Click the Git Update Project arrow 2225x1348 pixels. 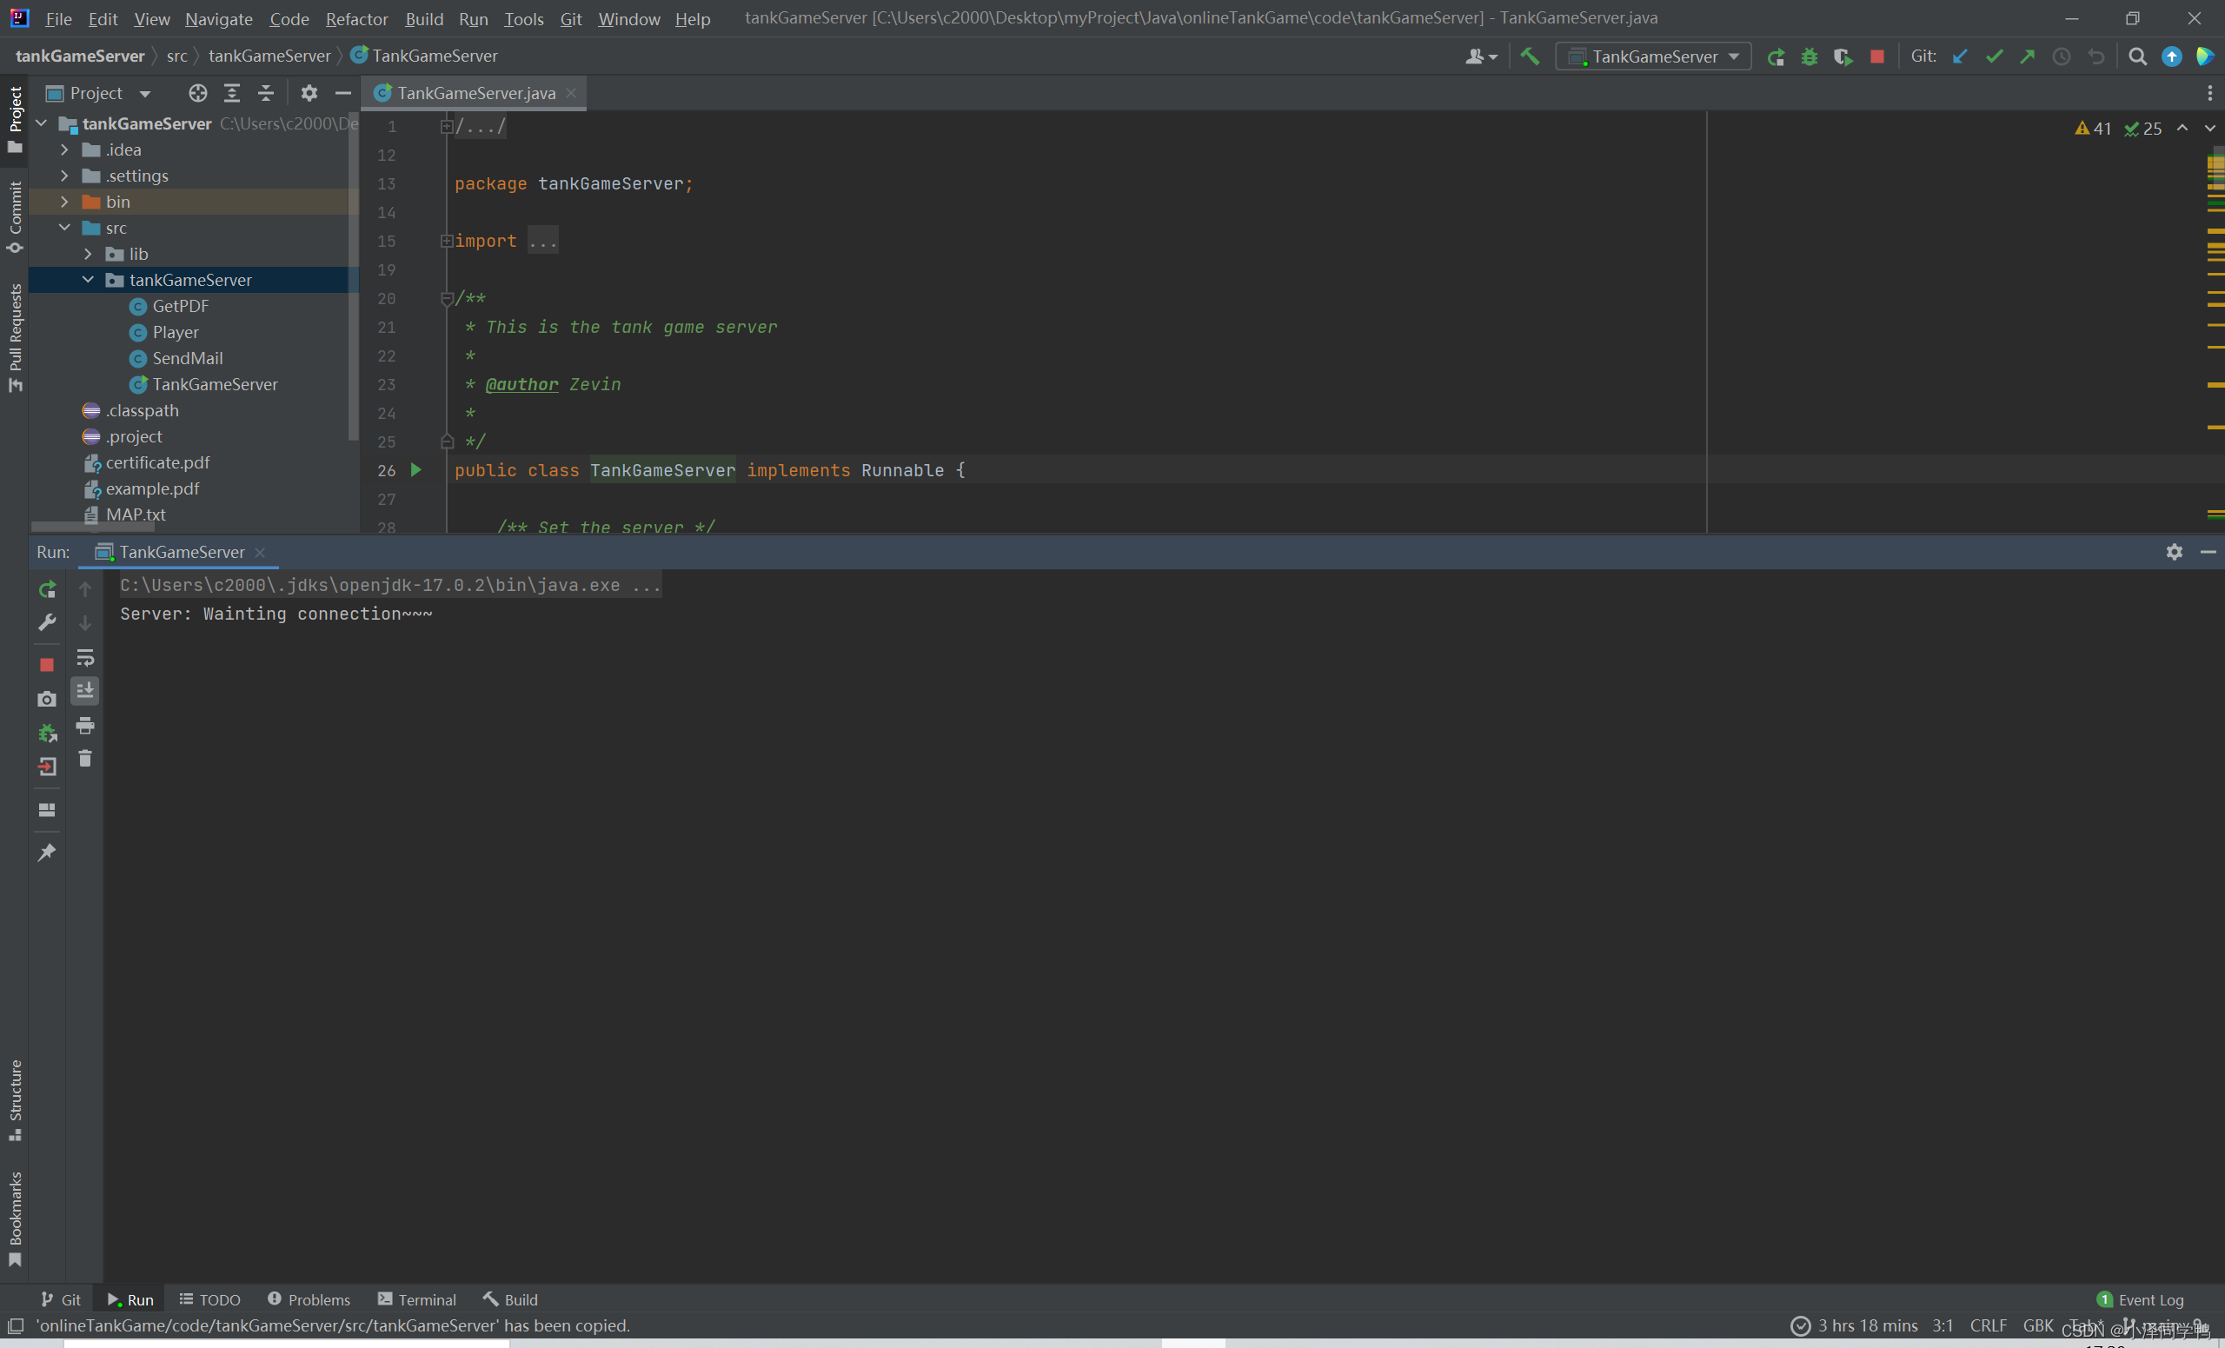click(x=1960, y=56)
